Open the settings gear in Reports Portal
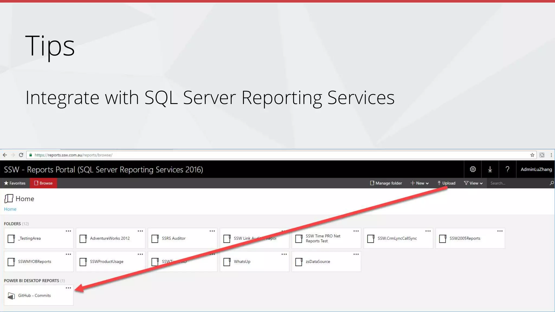 tap(473, 169)
